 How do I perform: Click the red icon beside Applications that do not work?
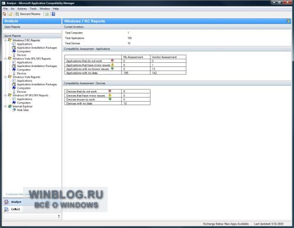[112, 61]
